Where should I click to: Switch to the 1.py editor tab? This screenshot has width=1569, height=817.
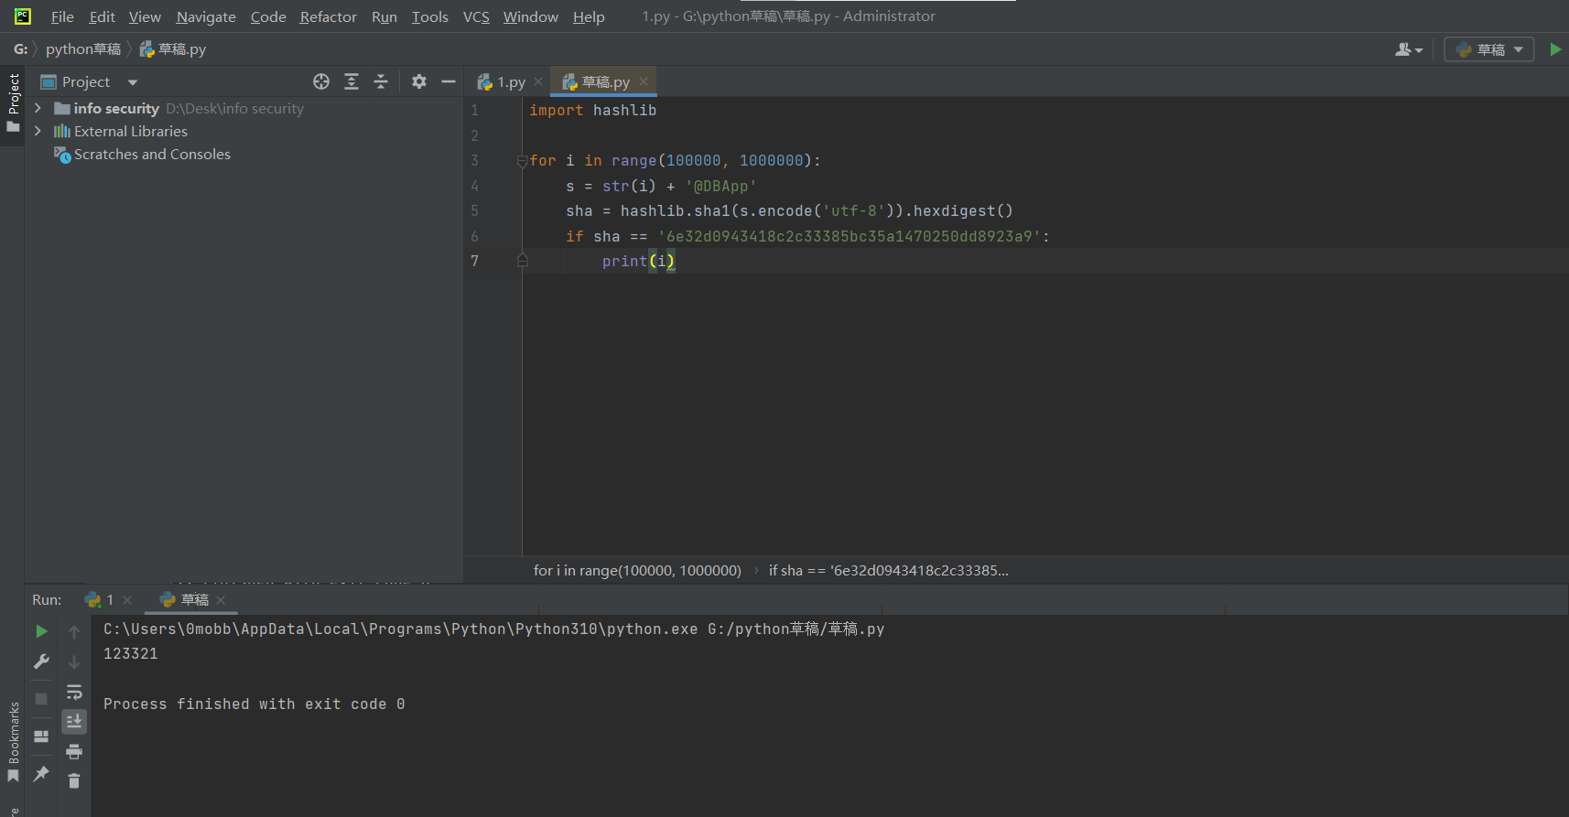(x=511, y=82)
